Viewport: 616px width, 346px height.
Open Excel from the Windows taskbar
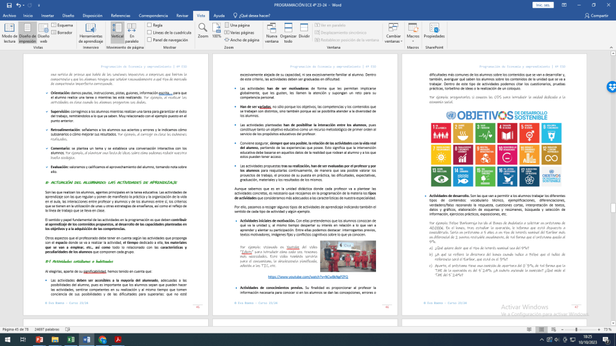[x=71, y=340]
